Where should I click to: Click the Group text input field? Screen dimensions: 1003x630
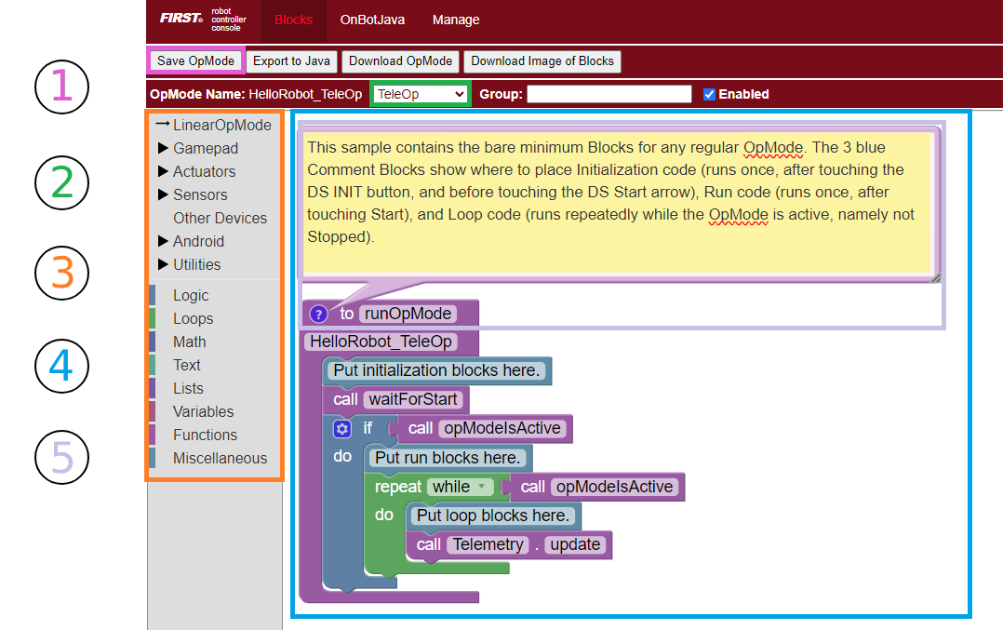[x=609, y=94]
